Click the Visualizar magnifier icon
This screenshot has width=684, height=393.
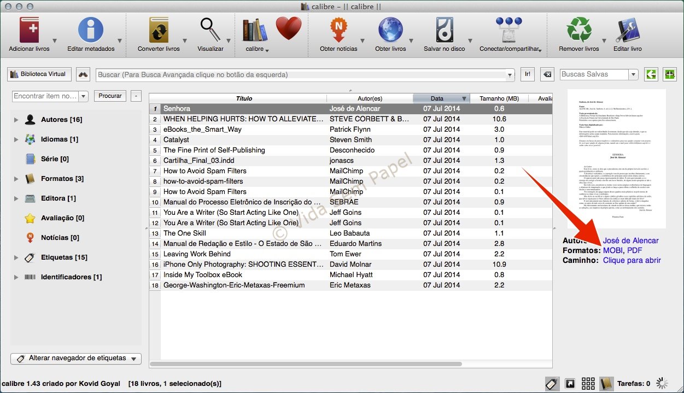(x=210, y=30)
